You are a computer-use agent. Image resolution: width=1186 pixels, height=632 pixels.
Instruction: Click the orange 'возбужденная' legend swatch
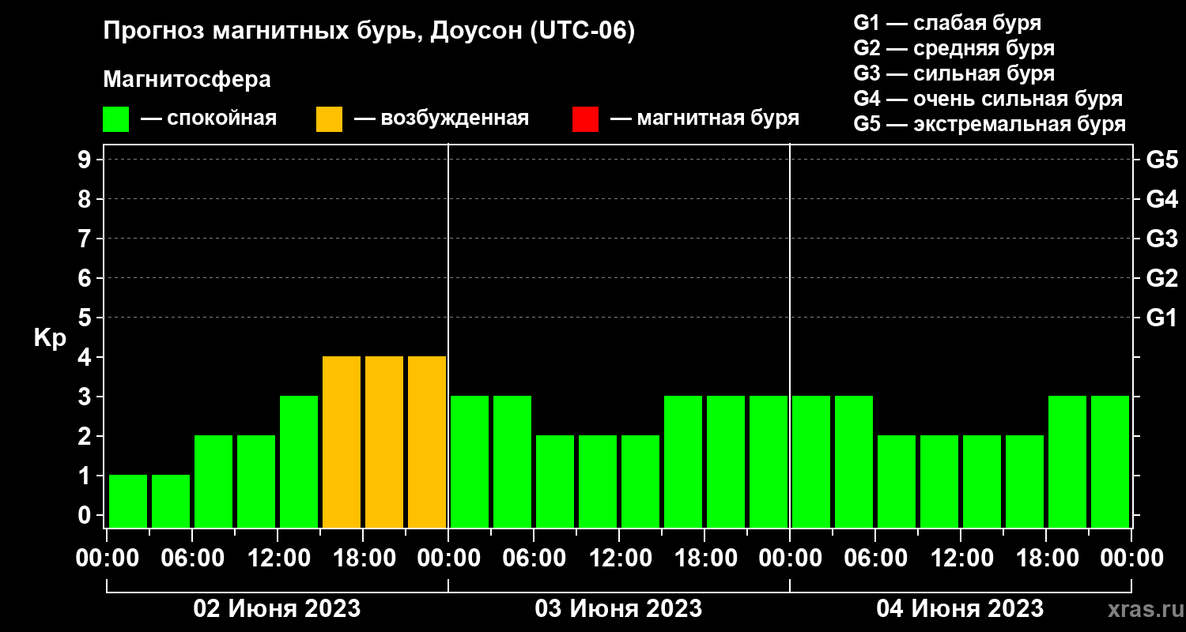pos(329,119)
